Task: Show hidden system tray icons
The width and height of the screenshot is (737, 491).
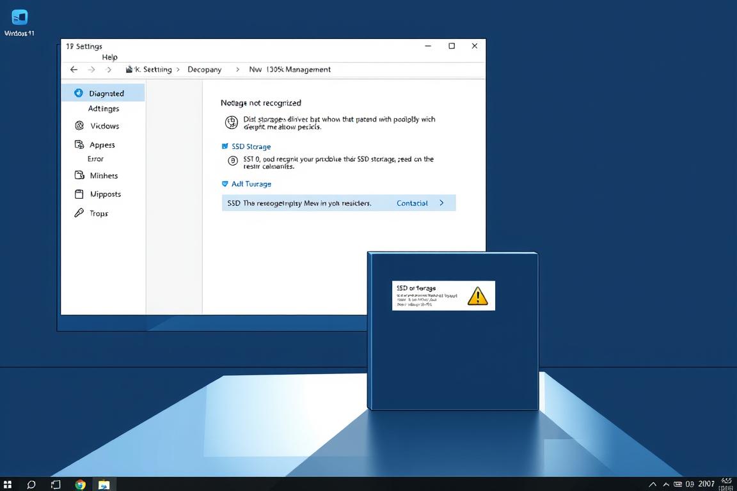Action: [x=653, y=485]
